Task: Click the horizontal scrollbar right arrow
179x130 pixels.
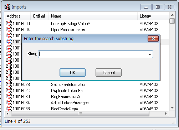Action: (x=166, y=114)
